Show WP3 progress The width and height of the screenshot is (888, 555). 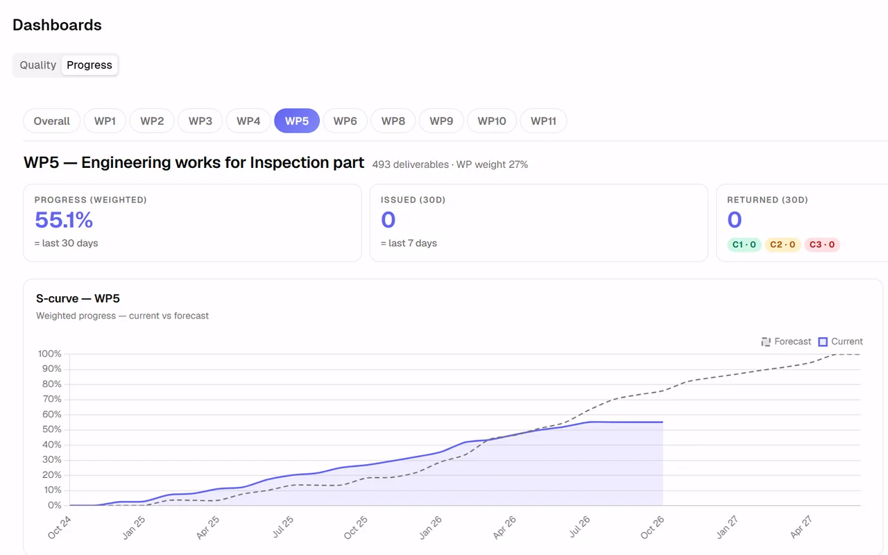pyautogui.click(x=200, y=121)
